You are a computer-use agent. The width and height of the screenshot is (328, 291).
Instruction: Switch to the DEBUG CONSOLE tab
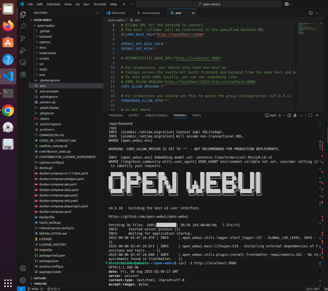pos(156,115)
